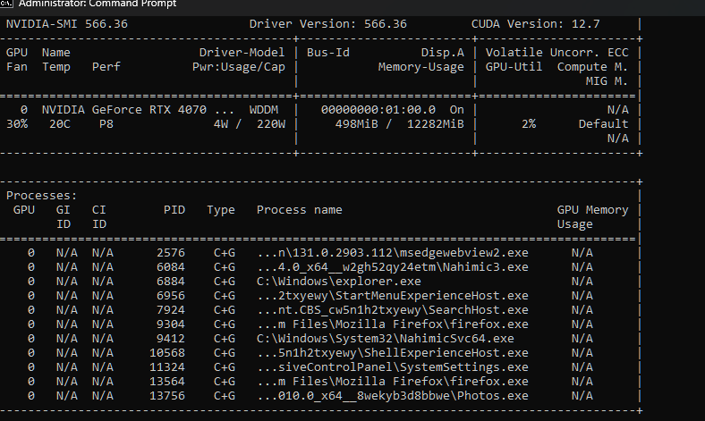The image size is (705, 421).
Task: Click the Bus-Id value '00000000:01:00.0'
Action: [378, 110]
